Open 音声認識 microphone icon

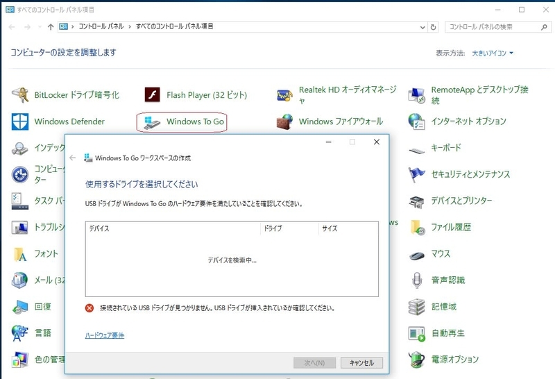click(x=417, y=280)
